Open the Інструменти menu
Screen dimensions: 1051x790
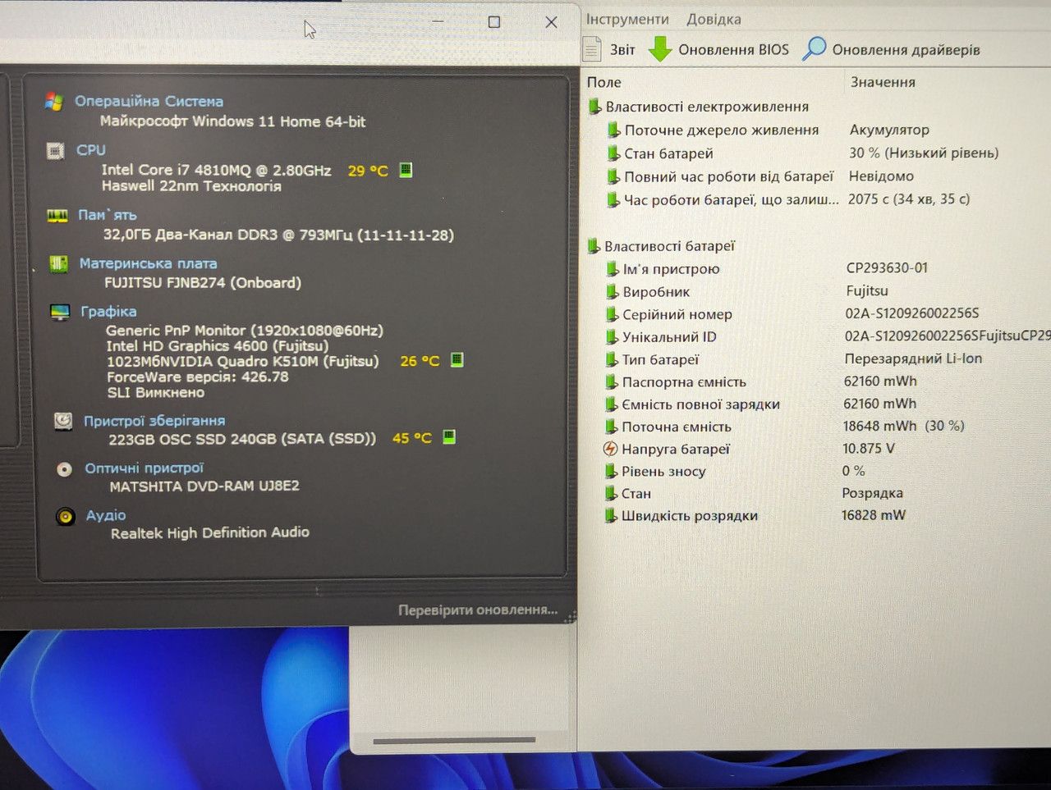(627, 19)
